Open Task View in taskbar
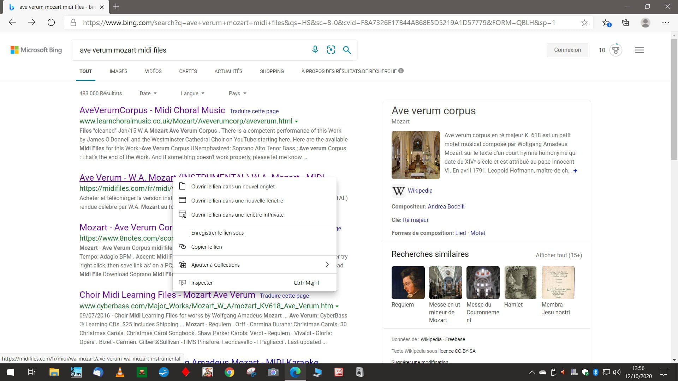This screenshot has height=381, width=678. point(32,372)
